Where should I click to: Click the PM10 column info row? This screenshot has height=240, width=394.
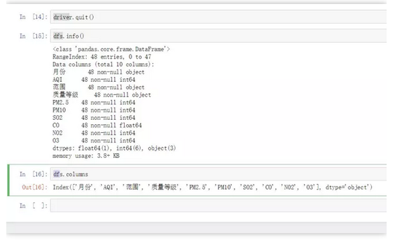(94, 110)
